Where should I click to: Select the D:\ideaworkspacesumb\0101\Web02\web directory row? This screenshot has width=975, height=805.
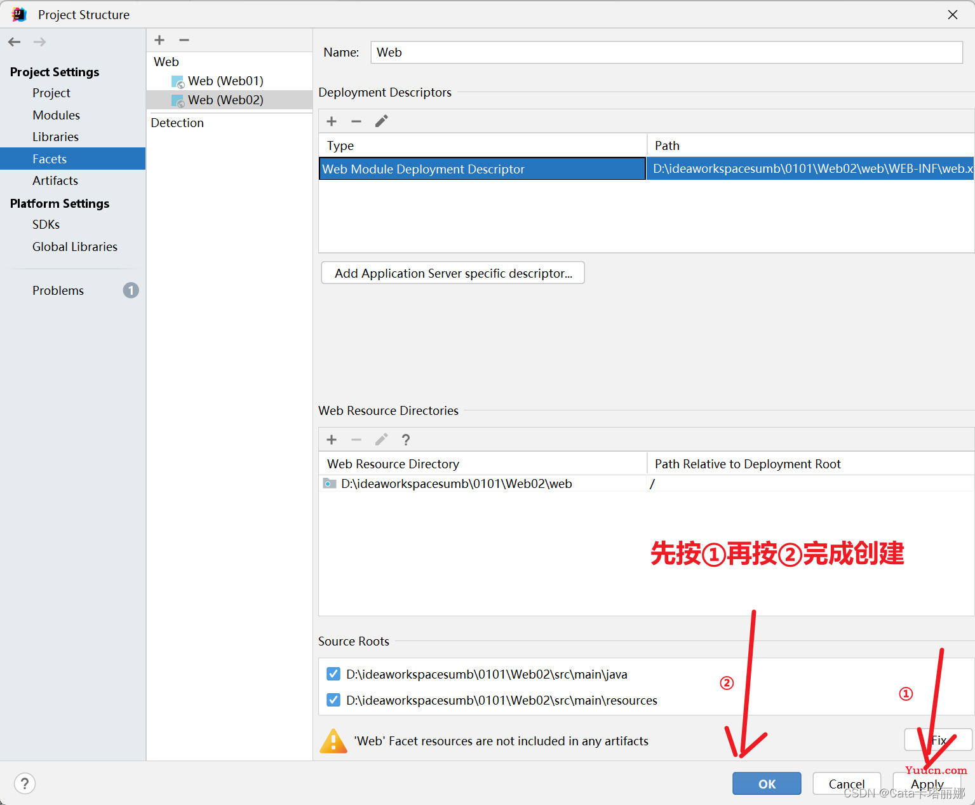pyautogui.click(x=647, y=484)
